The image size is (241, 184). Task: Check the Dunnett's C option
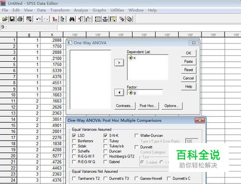click(169, 179)
